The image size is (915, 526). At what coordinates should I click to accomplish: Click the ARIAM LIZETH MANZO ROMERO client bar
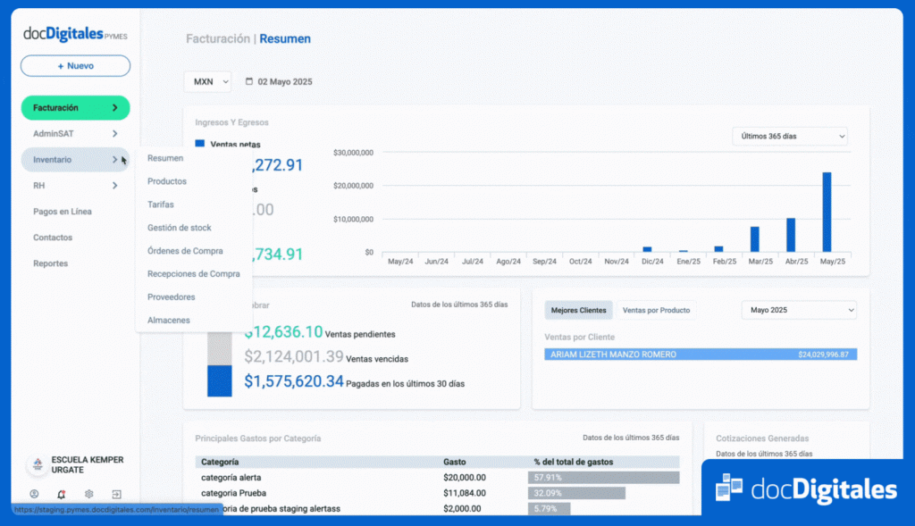pos(701,355)
